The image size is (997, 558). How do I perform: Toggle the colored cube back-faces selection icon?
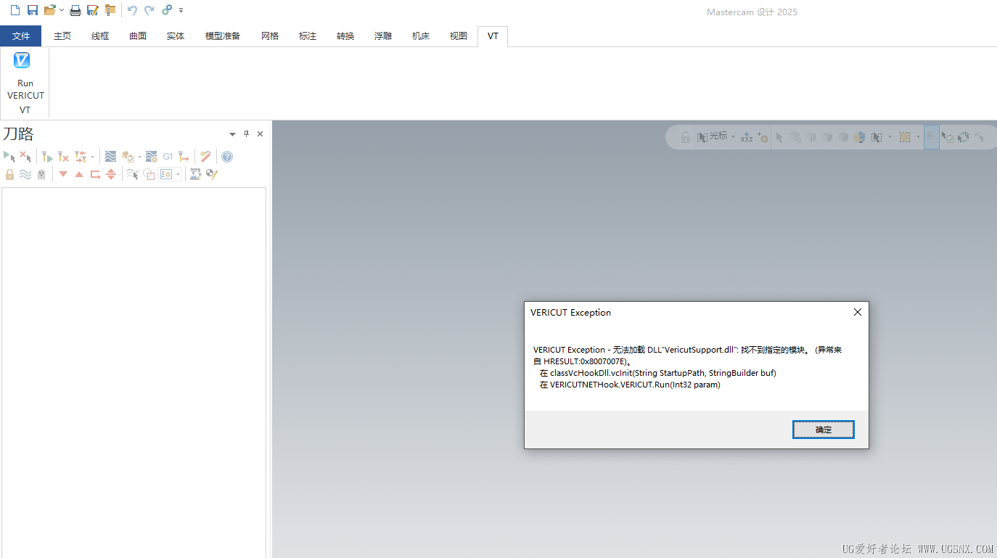coord(859,136)
